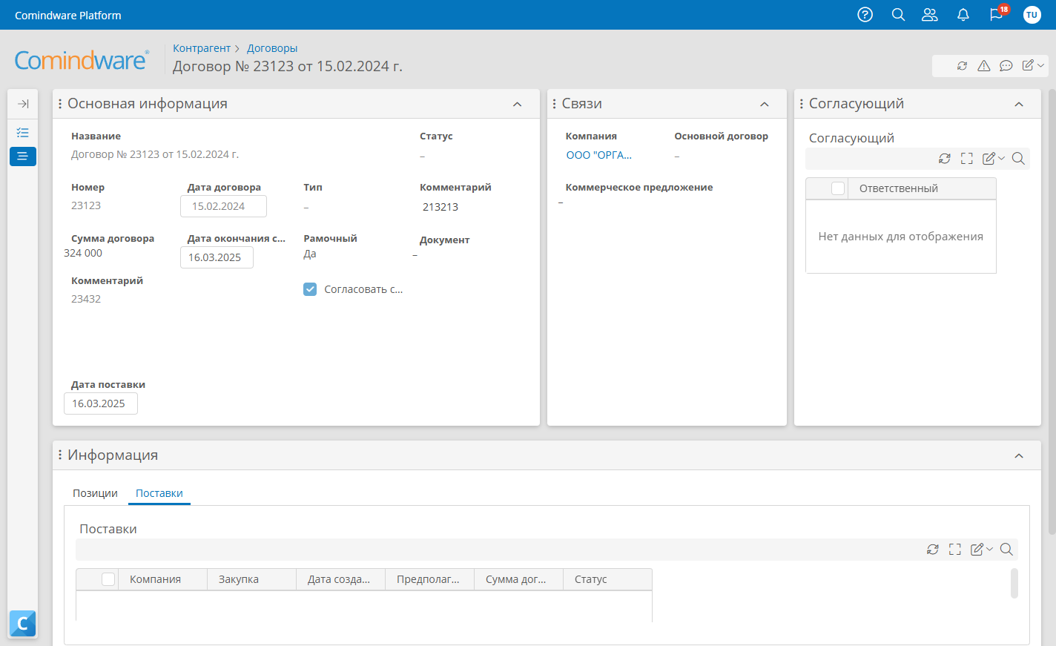
Task: Click the Comindware Platform title text
Action: tap(68, 15)
